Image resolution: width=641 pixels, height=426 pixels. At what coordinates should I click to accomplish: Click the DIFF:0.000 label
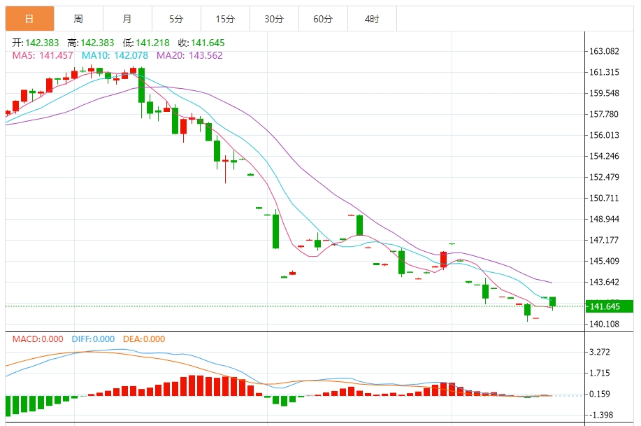click(x=93, y=339)
